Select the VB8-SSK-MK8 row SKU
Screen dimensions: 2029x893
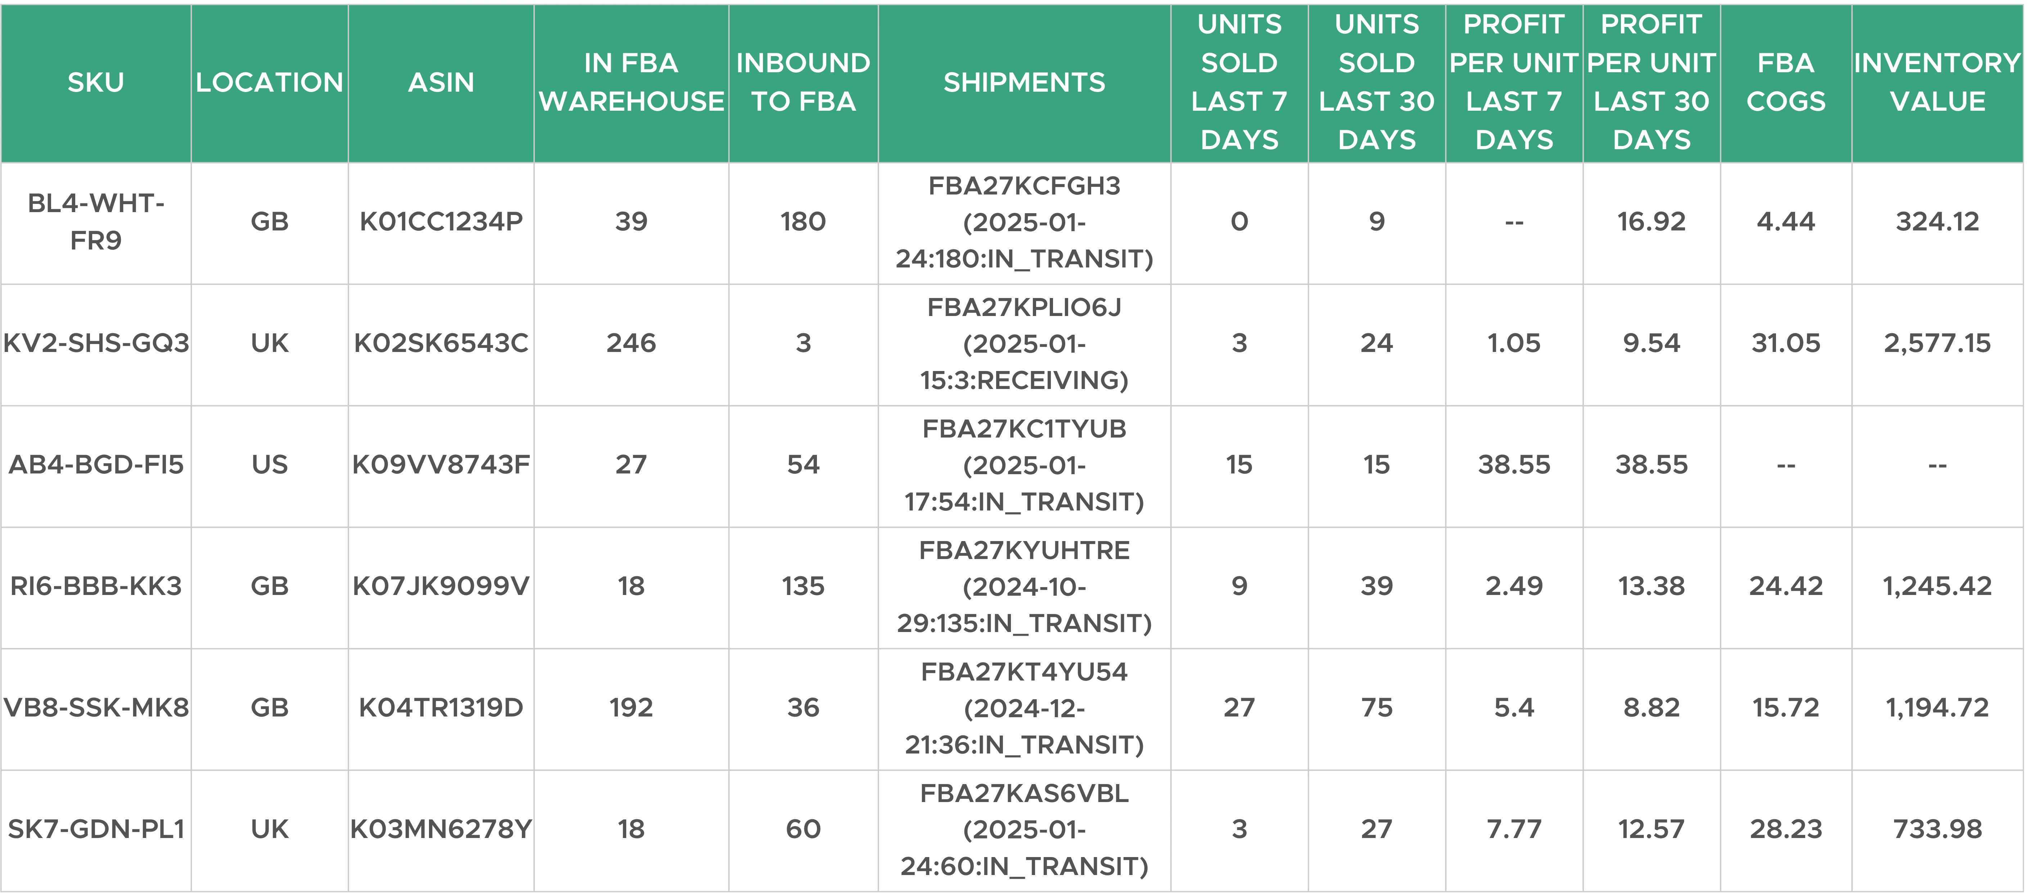(x=95, y=708)
